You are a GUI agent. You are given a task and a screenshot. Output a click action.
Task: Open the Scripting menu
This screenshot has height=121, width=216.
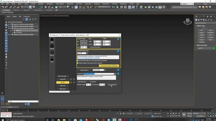(97, 4)
